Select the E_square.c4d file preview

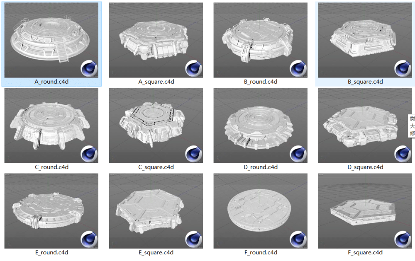point(156,211)
